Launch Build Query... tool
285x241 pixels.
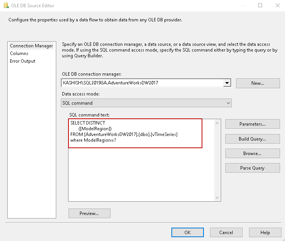click(x=252, y=139)
